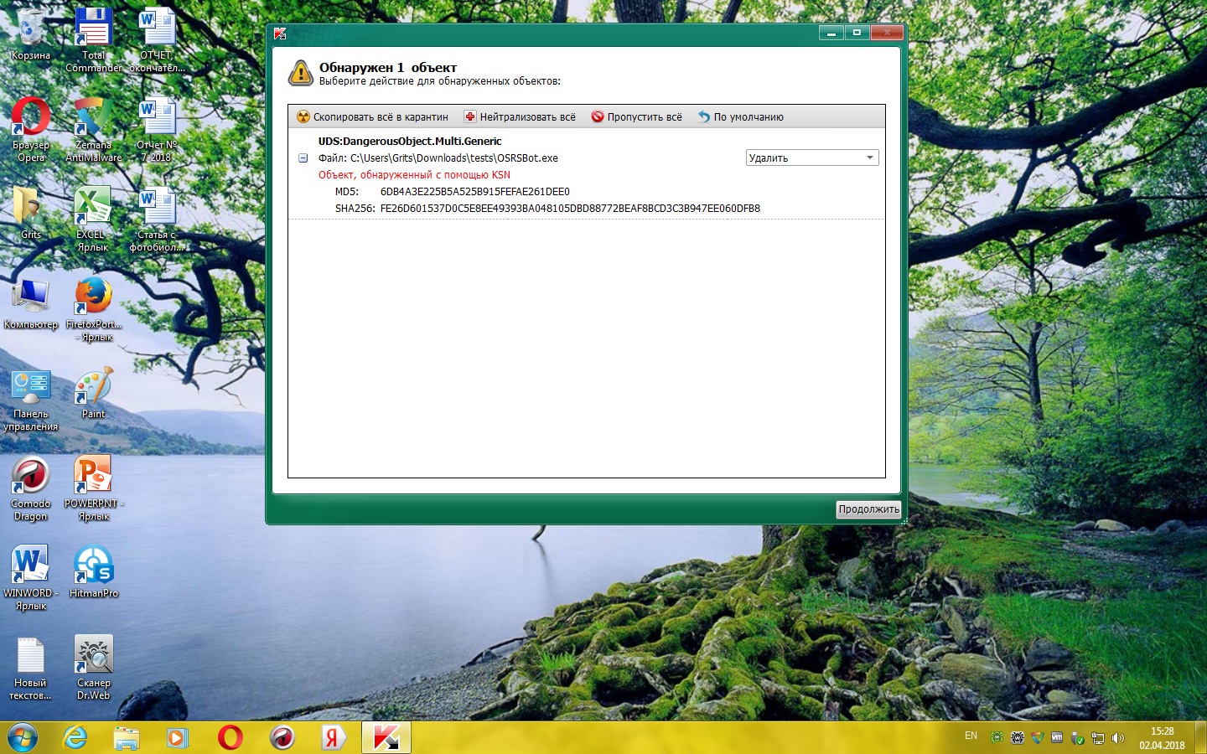Select the 'Отчет № 7-2018' document icon
Viewport: 1207px width, 754px height.
click(157, 130)
